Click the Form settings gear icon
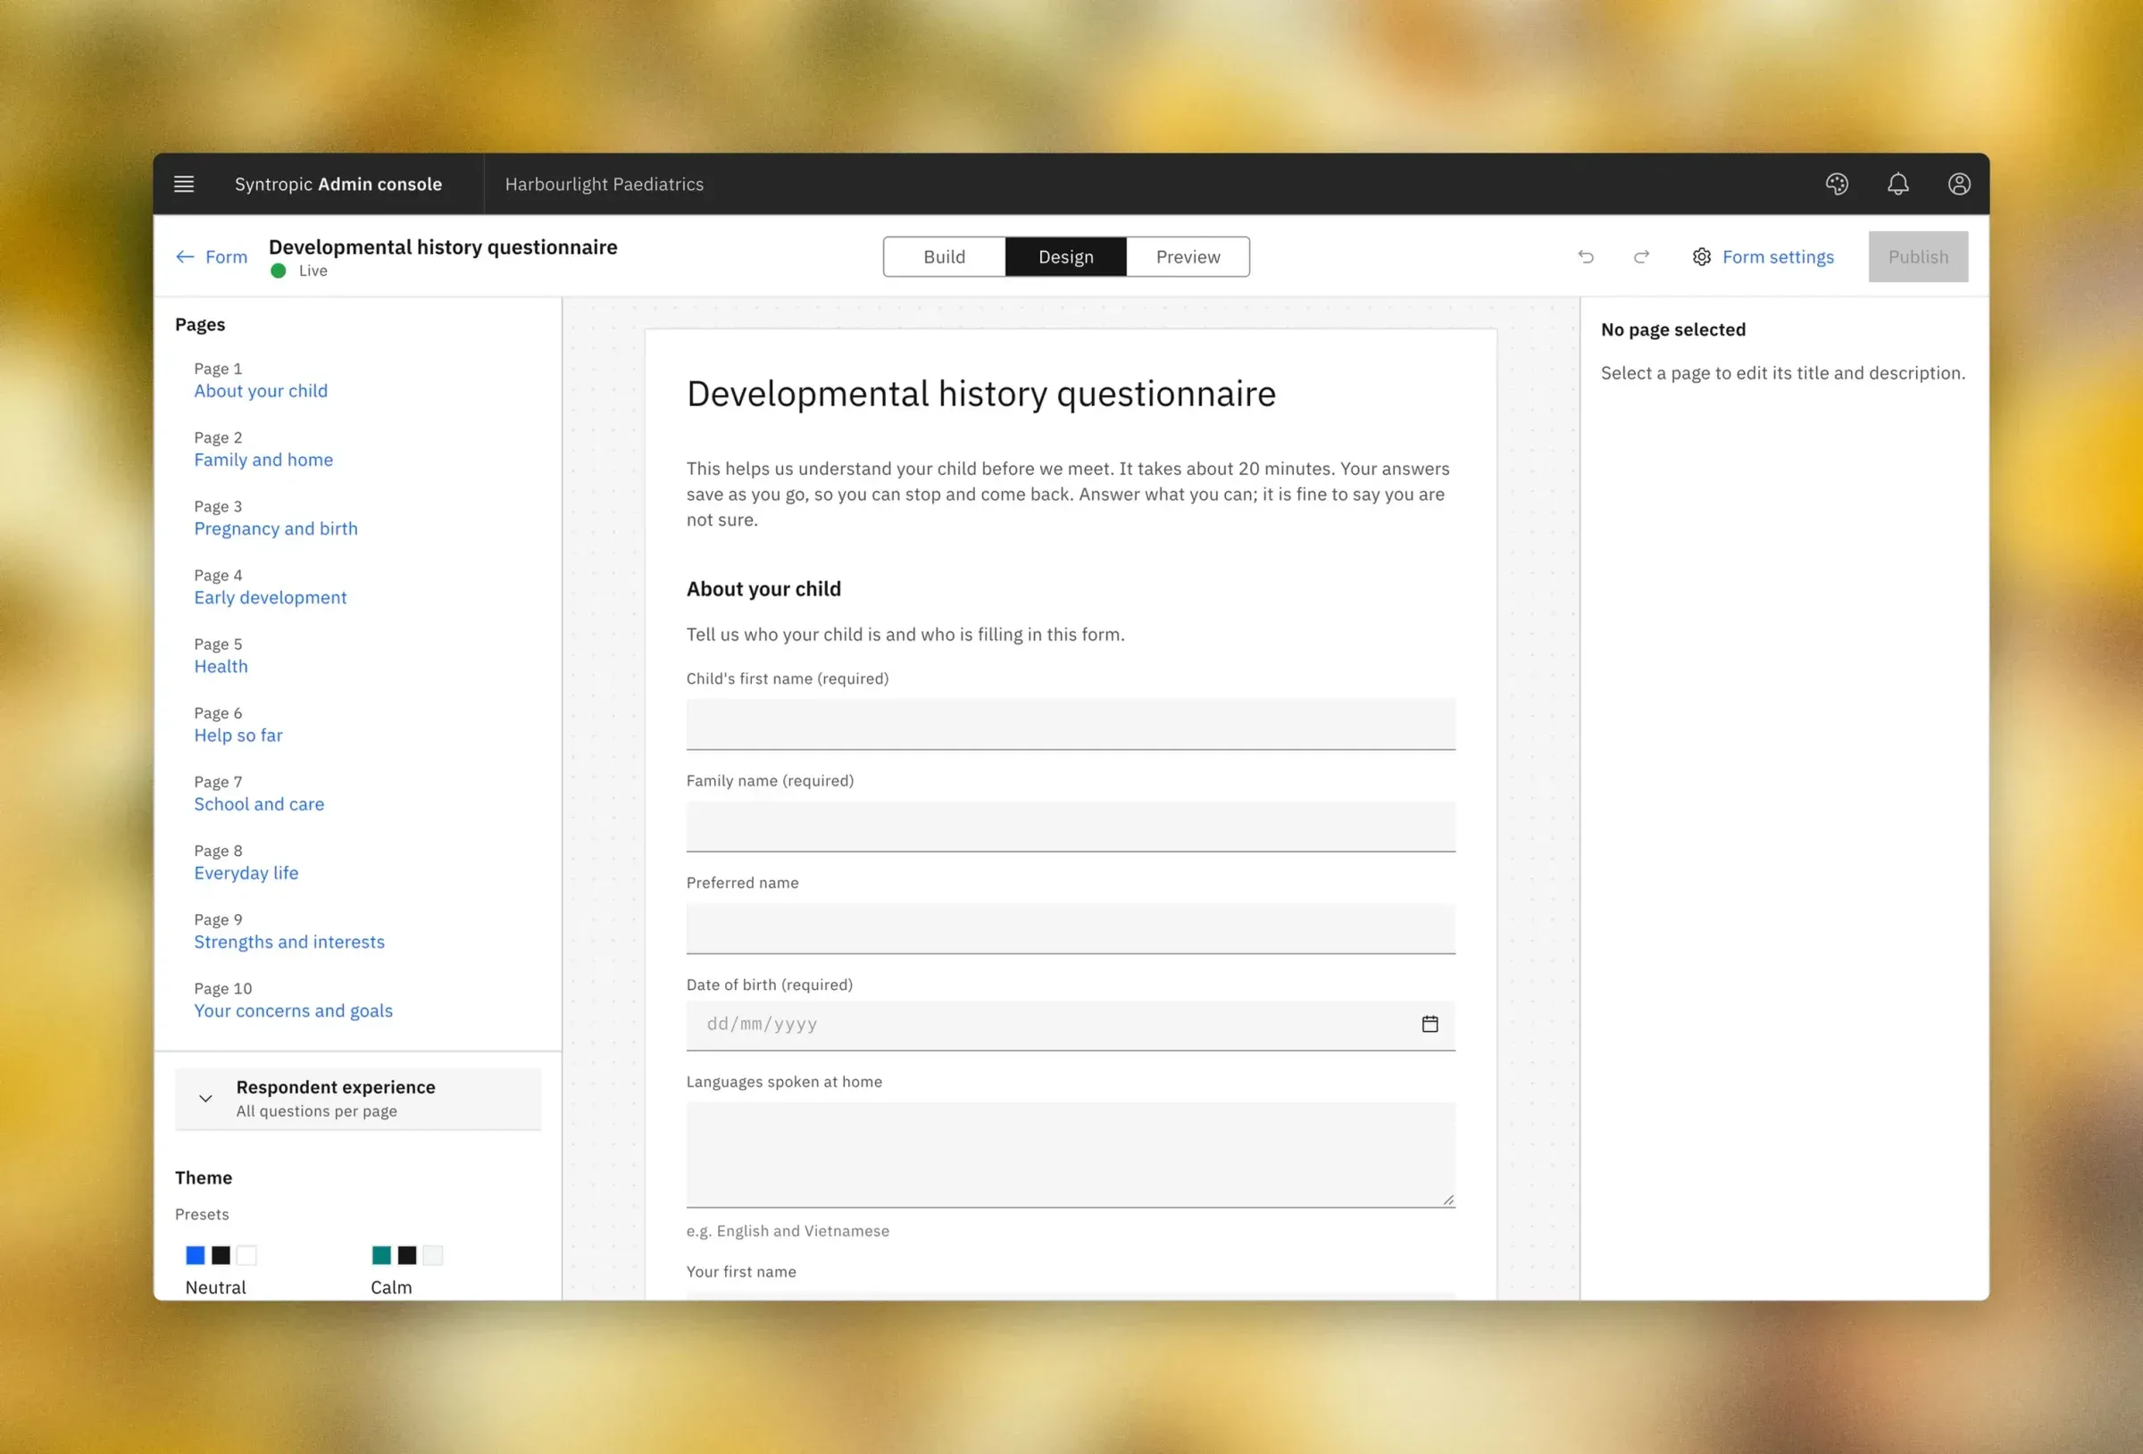Screen dimensions: 2143x1454 tap(1701, 256)
